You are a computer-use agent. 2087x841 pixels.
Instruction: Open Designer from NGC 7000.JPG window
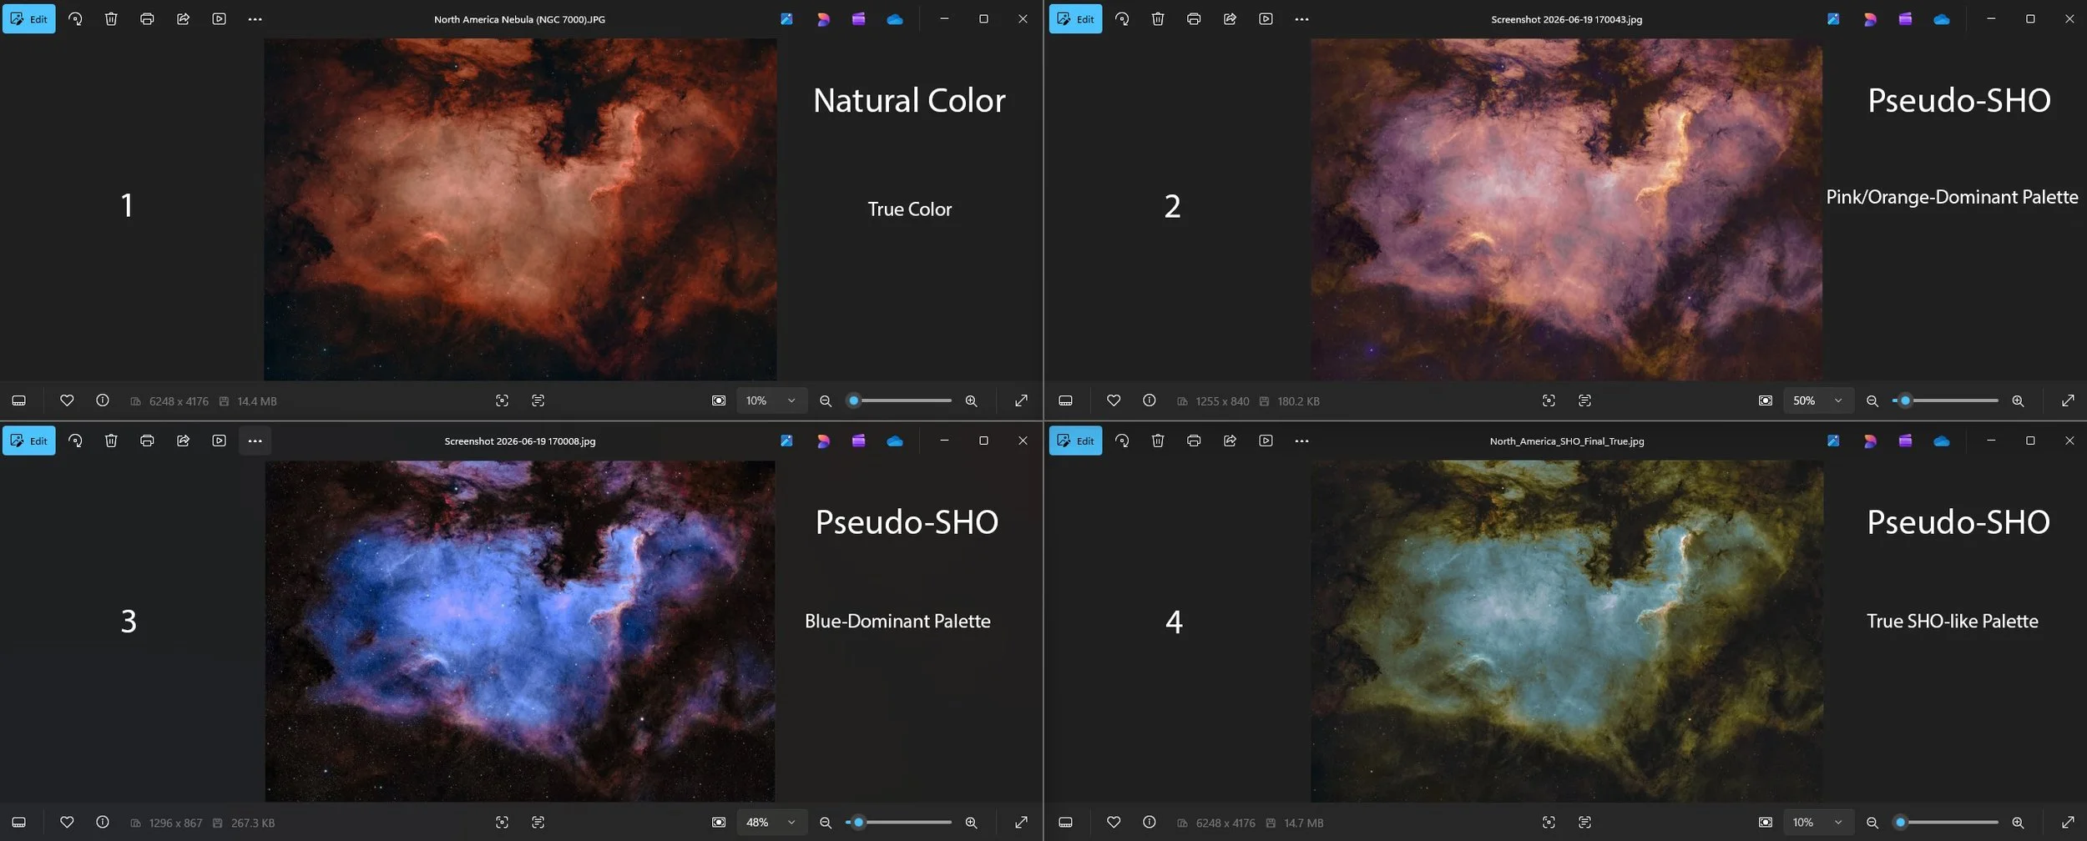[823, 18]
